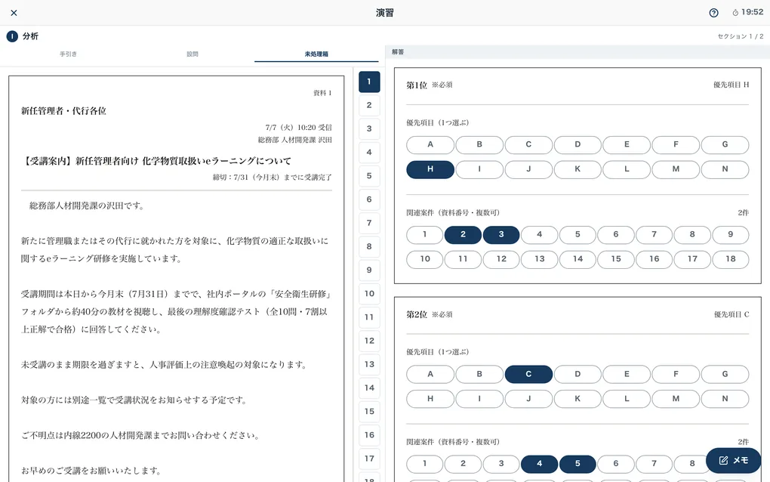Choose priority item A for 第1位
The width and height of the screenshot is (770, 482).
[x=430, y=145]
